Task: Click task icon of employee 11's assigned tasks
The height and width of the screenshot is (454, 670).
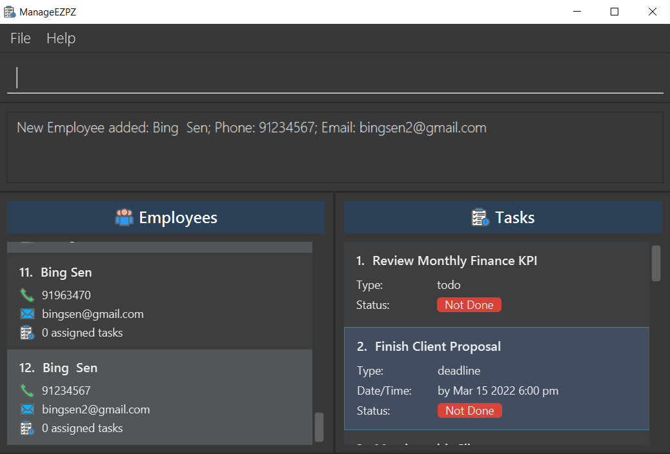Action: pos(27,332)
